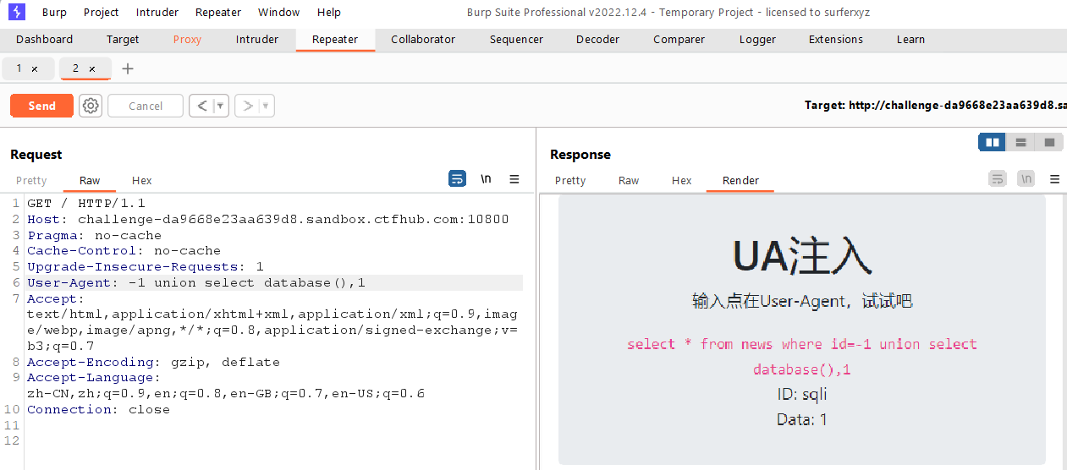Switch to the Decoder tab
The height and width of the screenshot is (470, 1067).
[597, 40]
